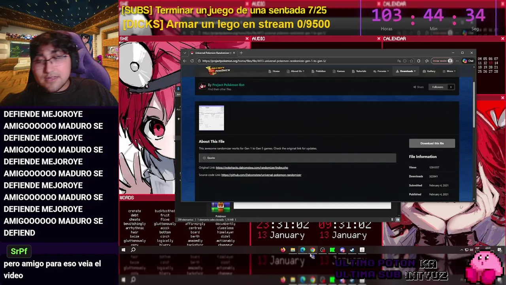Screen dimensions: 506x285
Task: Open Microsoft Edge from the taskbar
Action: pyautogui.click(x=303, y=250)
